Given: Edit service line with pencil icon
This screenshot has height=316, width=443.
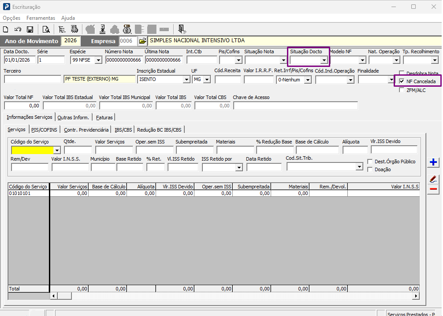Looking at the screenshot, I should pos(433,180).
